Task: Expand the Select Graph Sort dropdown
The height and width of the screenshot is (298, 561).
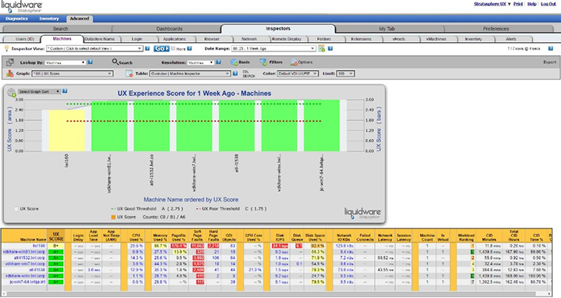Action: click(39, 92)
